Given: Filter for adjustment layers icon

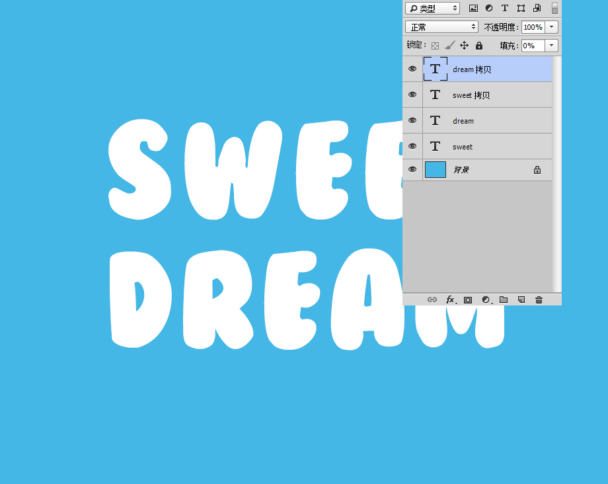Looking at the screenshot, I should click(489, 8).
